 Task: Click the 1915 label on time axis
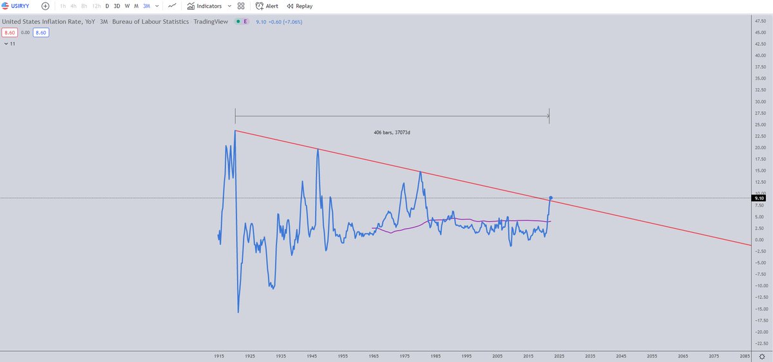point(219,355)
